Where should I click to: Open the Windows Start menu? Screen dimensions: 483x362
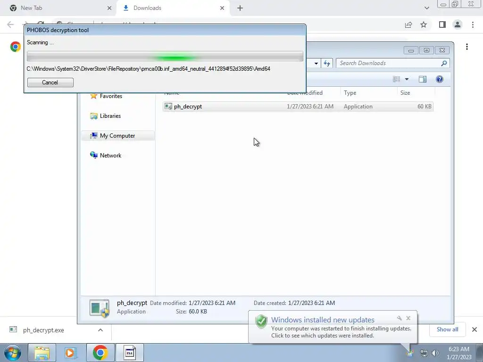[12, 353]
